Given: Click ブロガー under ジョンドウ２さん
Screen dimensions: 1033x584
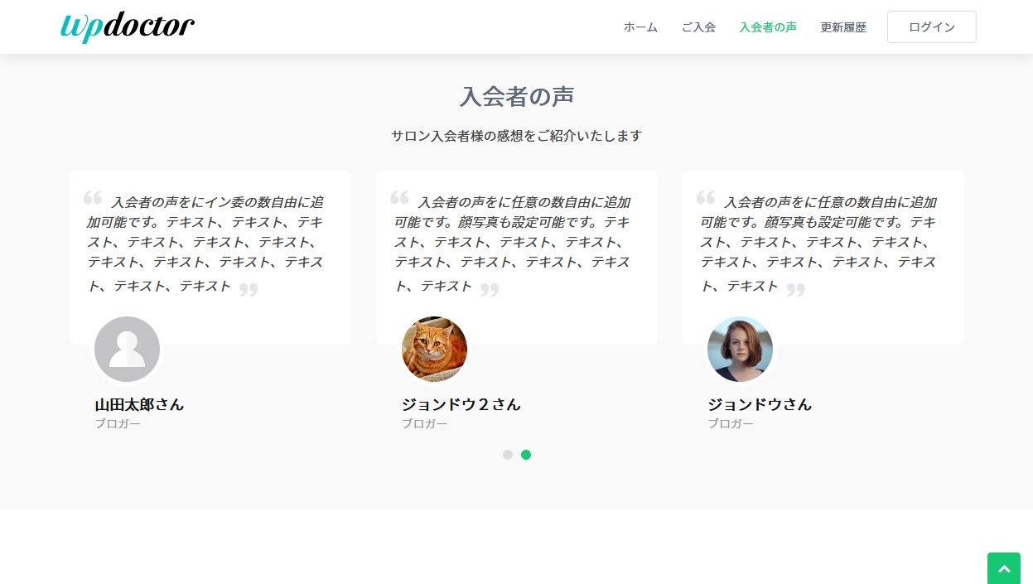Looking at the screenshot, I should [x=425, y=424].
